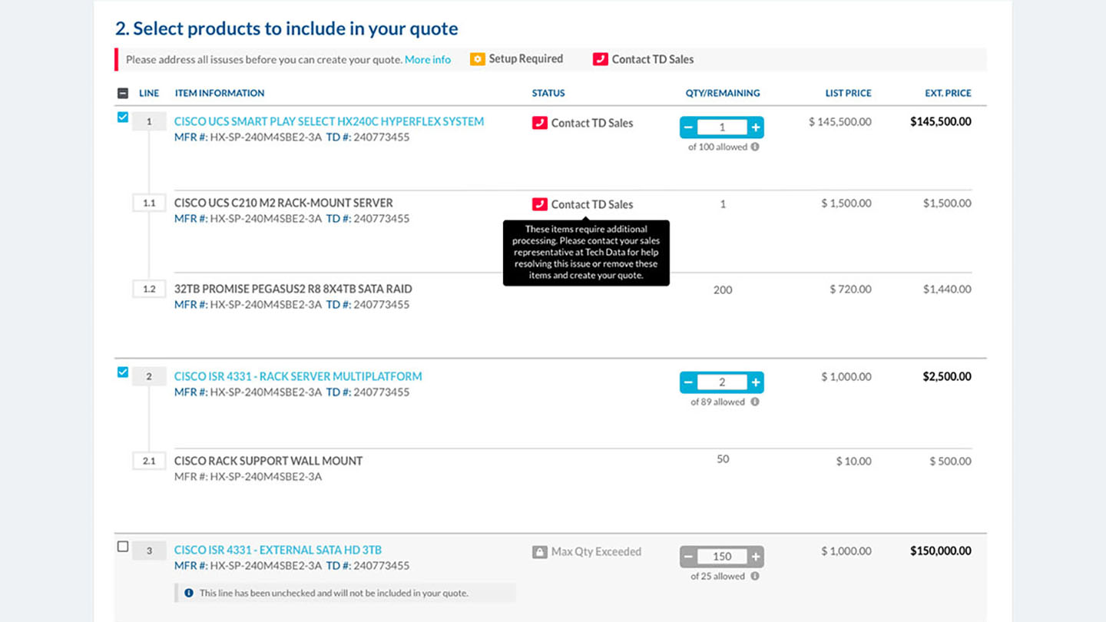1106x622 pixels.
Task: Click the Contact TD Sales phone icon in legend
Action: click(x=600, y=59)
